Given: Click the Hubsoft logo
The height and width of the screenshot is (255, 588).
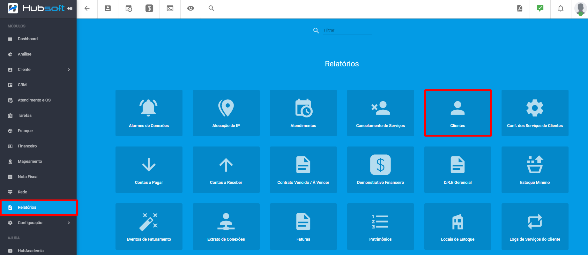Looking at the screenshot, I should click(36, 8).
